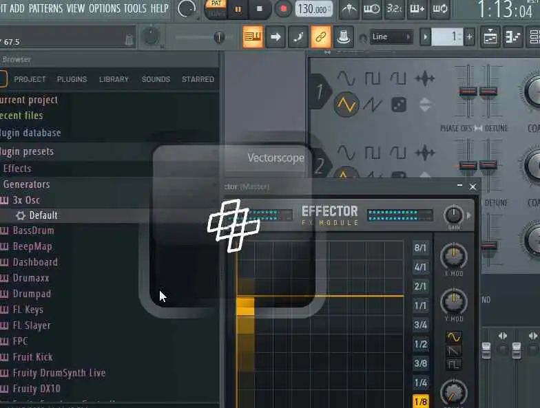
Task: Open the OPTIONS menu
Action: tap(105, 8)
